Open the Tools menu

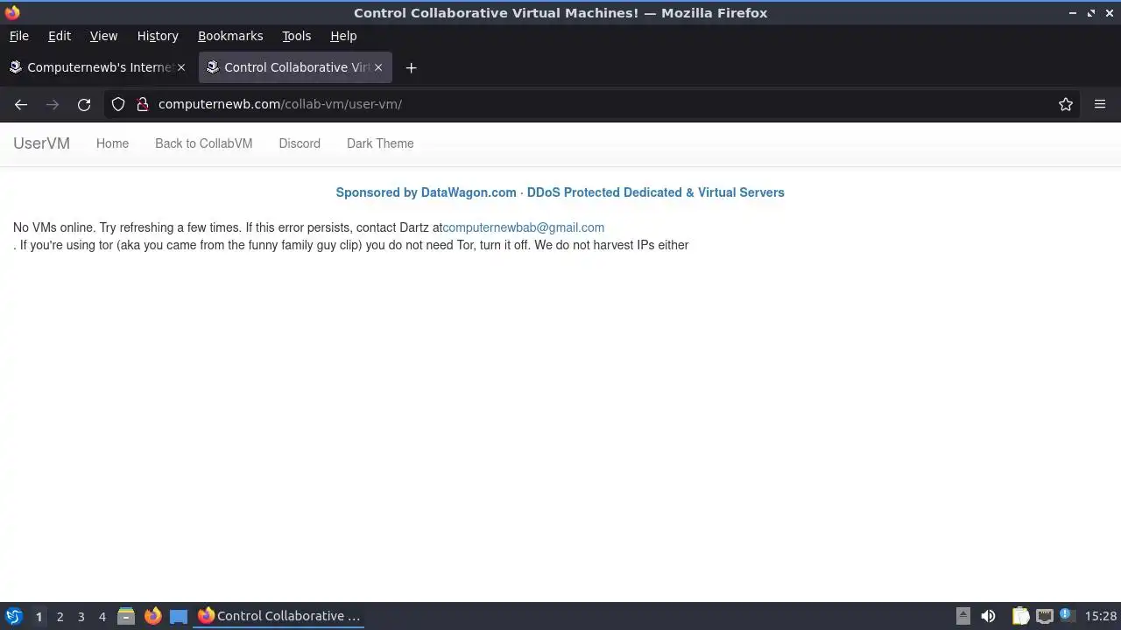pyautogui.click(x=296, y=36)
